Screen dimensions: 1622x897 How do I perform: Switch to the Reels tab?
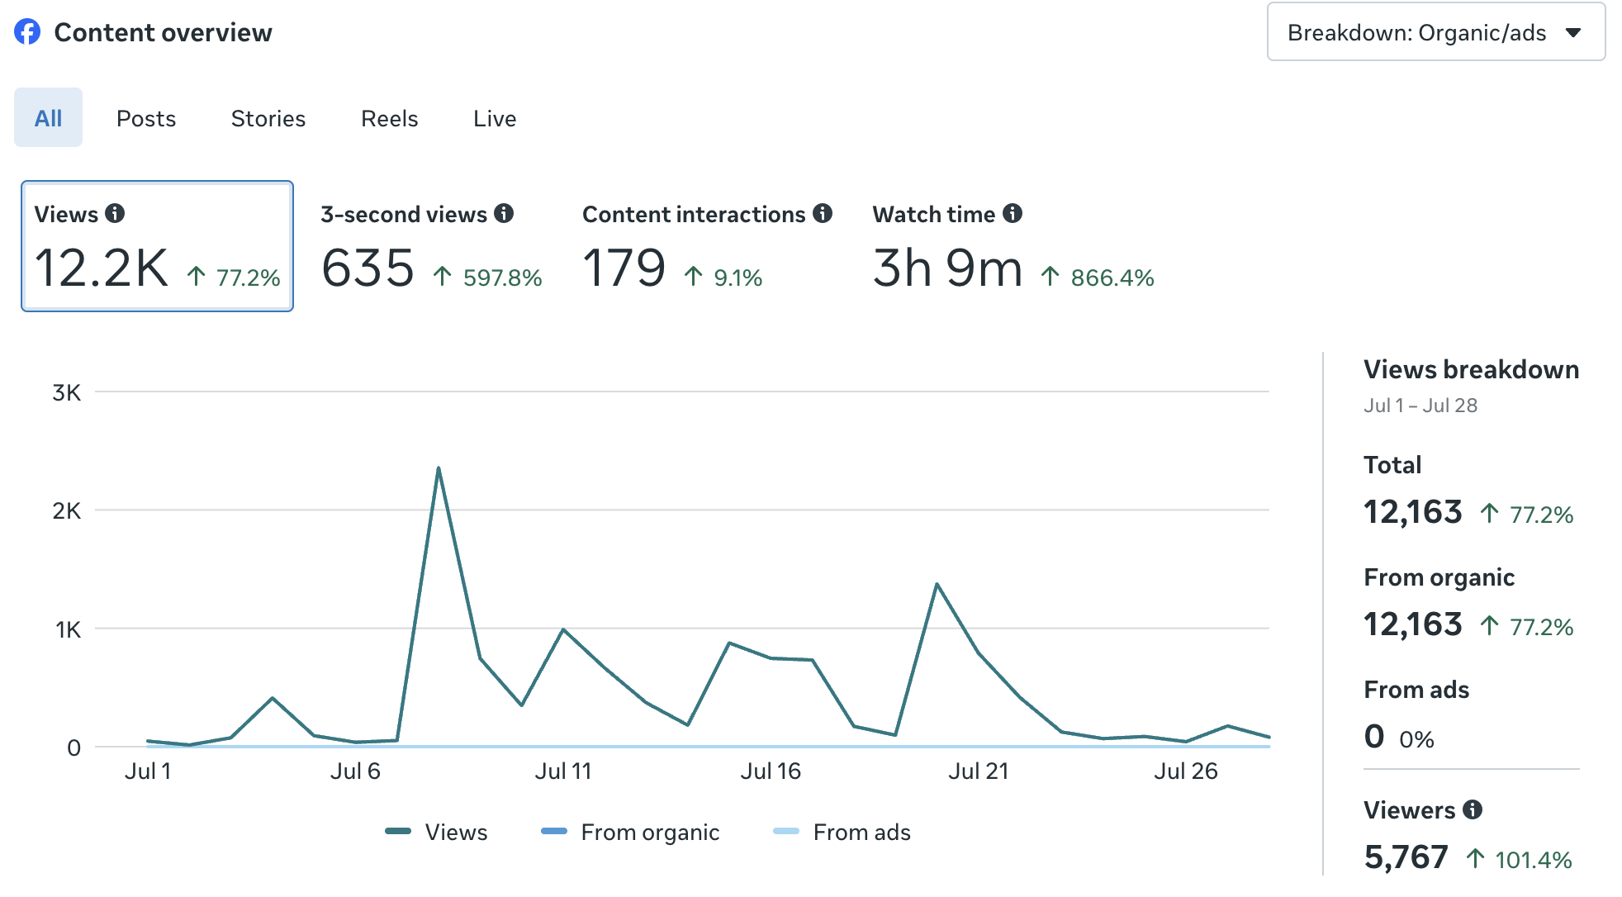point(390,119)
